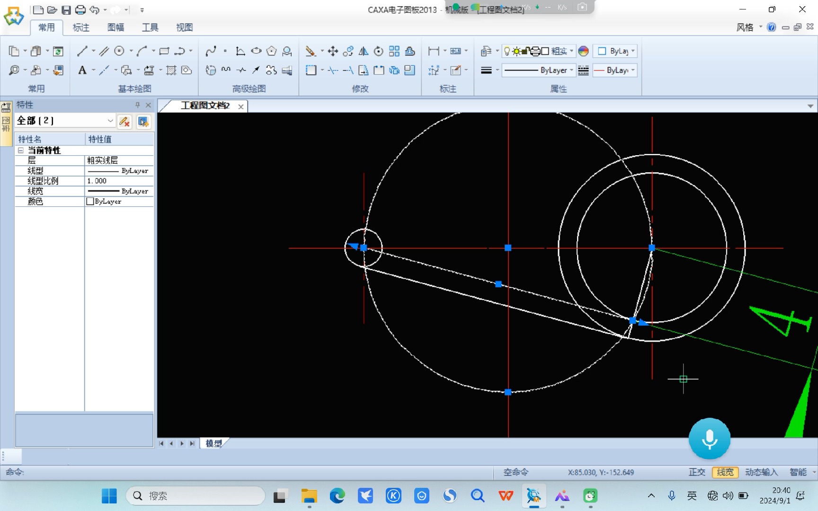Image resolution: width=818 pixels, height=511 pixels.
Task: Toggle 正交 orthogonal mode in status bar
Action: [x=696, y=472]
